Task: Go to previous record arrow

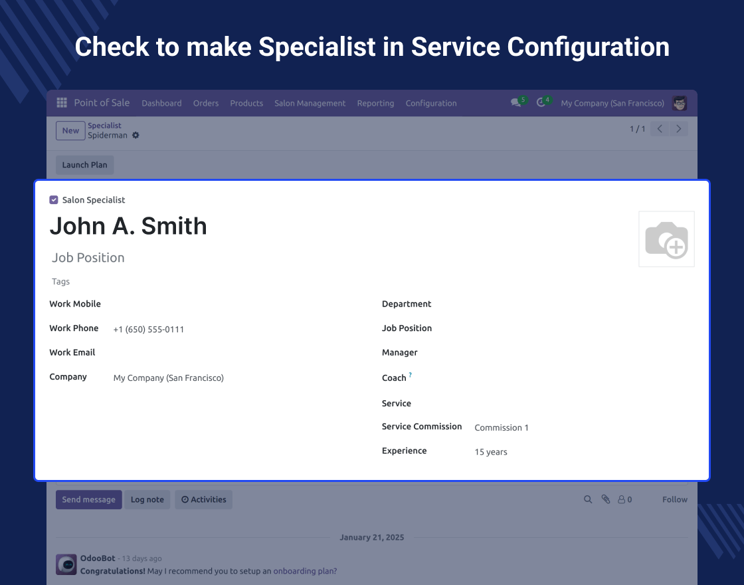Action: tap(660, 129)
